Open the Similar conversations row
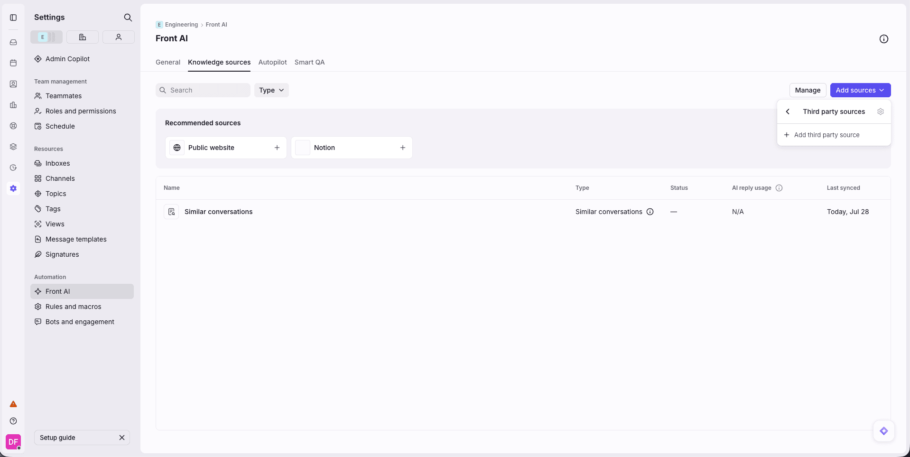Screen dimensions: 910x457 coord(523,212)
